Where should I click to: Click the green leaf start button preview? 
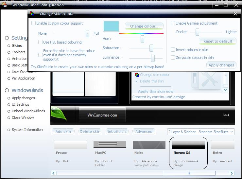pyautogui.click(x=59, y=114)
